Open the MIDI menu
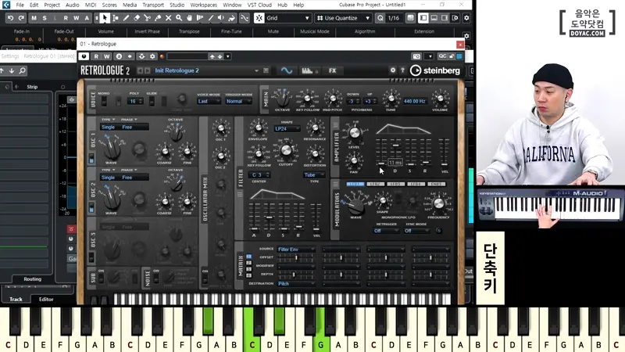The width and height of the screenshot is (625, 352). click(91, 5)
